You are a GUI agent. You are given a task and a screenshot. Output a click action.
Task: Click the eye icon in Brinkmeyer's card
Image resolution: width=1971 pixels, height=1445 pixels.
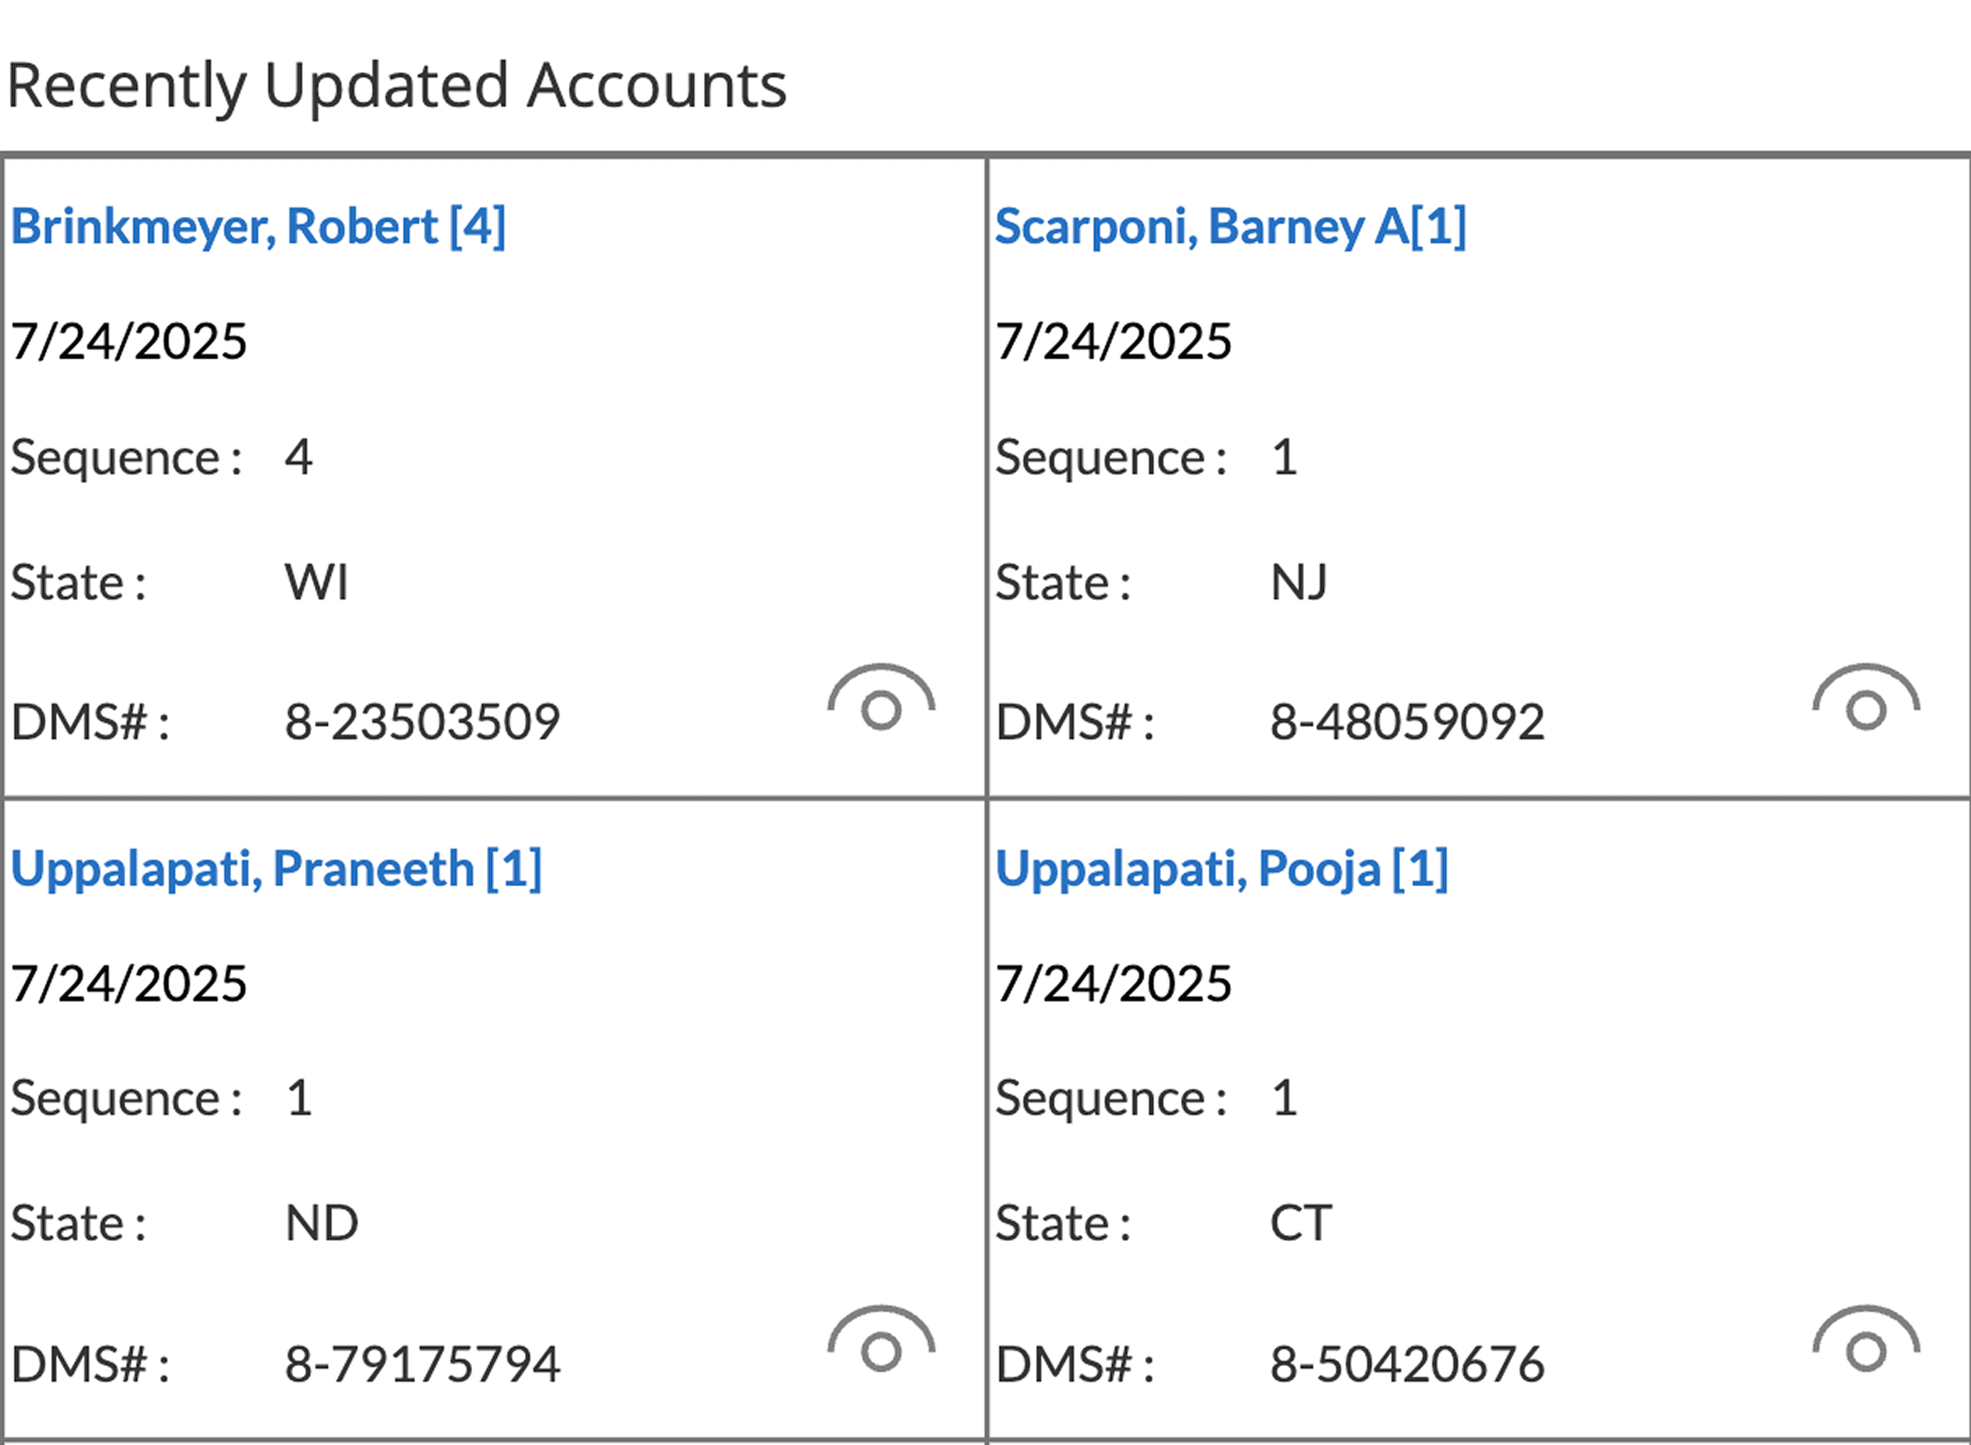[x=880, y=700]
